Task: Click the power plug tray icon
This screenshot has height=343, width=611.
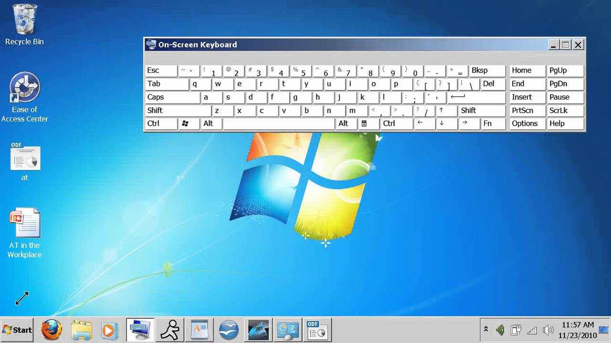Action: point(516,330)
